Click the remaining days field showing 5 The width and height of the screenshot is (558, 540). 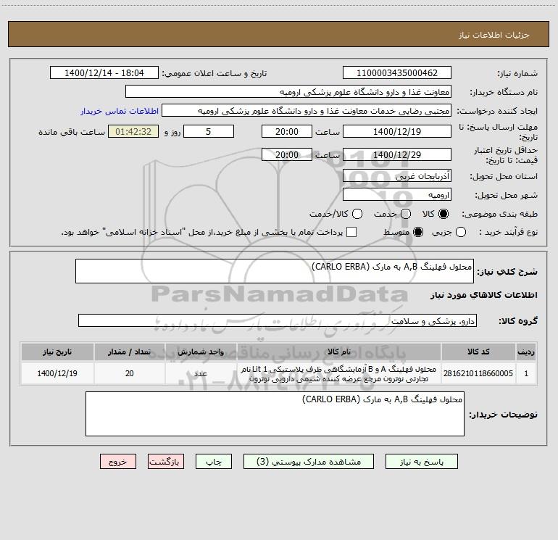click(209, 132)
